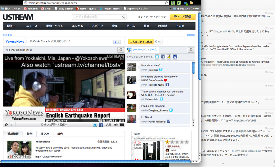
Task: Open the Hatena B! bookmark extension
Action: [185, 3]
